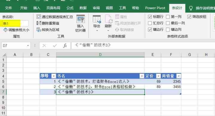Click the price cell showing 89
Screen dimensions: 215x116
pos(153,87)
